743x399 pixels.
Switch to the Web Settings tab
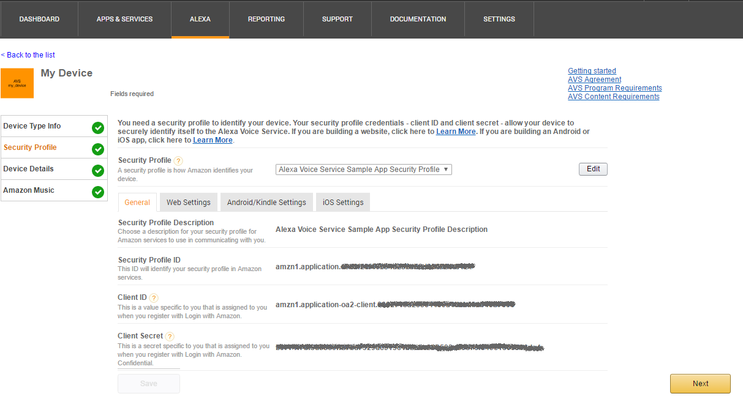pyautogui.click(x=189, y=203)
